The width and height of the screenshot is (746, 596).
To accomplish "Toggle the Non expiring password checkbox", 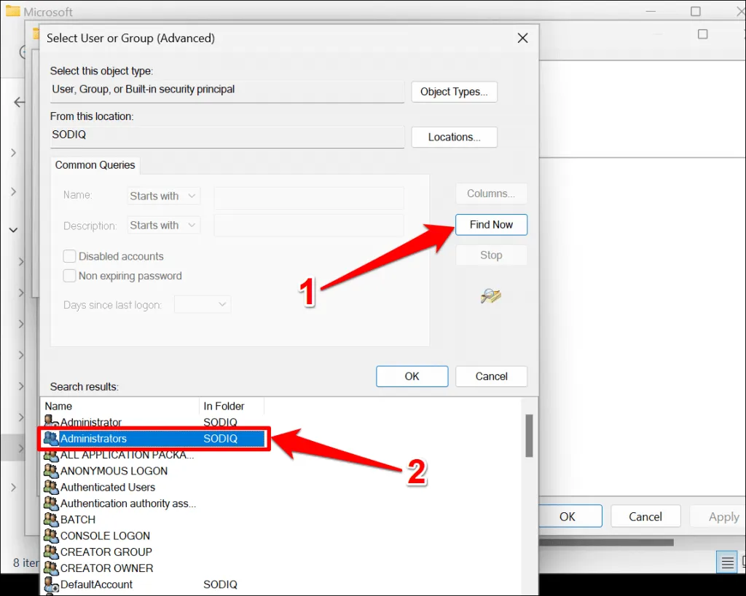I will pos(70,276).
